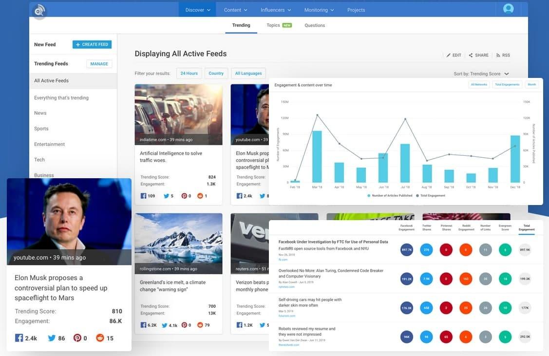Select the News feed in sidebar
The image size is (549, 356).
[40, 113]
